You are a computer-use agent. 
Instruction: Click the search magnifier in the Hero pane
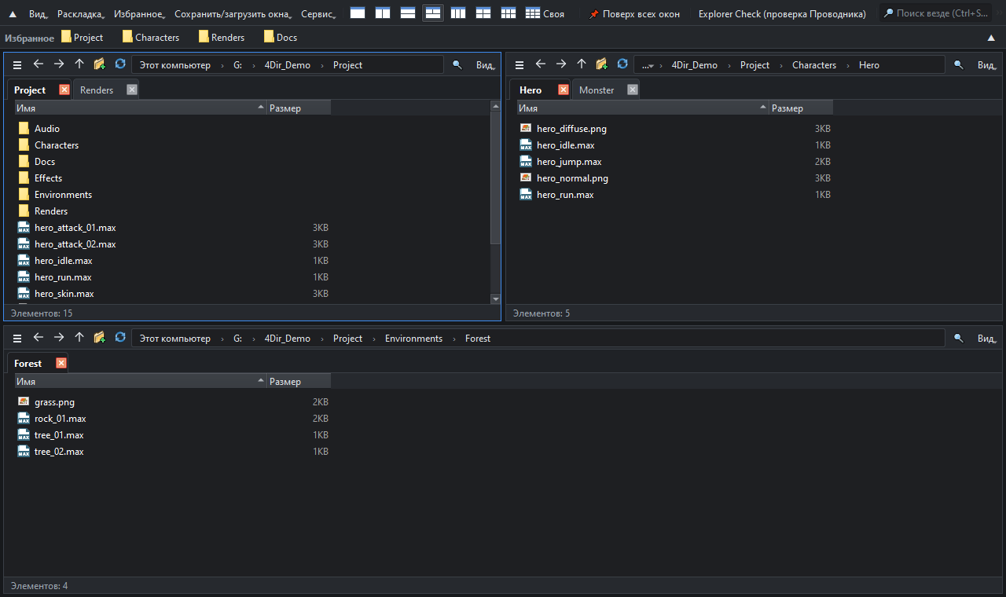click(958, 65)
